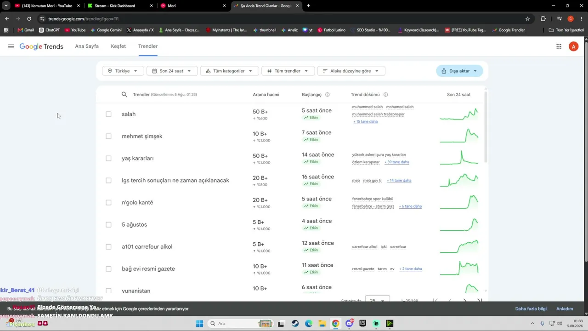Tick the 5 ağustos checkbox
Screen dimensions: 588x331
point(108,224)
